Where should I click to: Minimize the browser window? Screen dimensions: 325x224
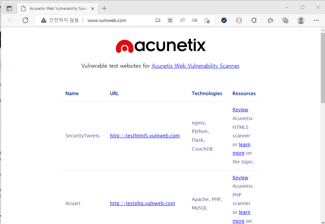pos(287,7)
